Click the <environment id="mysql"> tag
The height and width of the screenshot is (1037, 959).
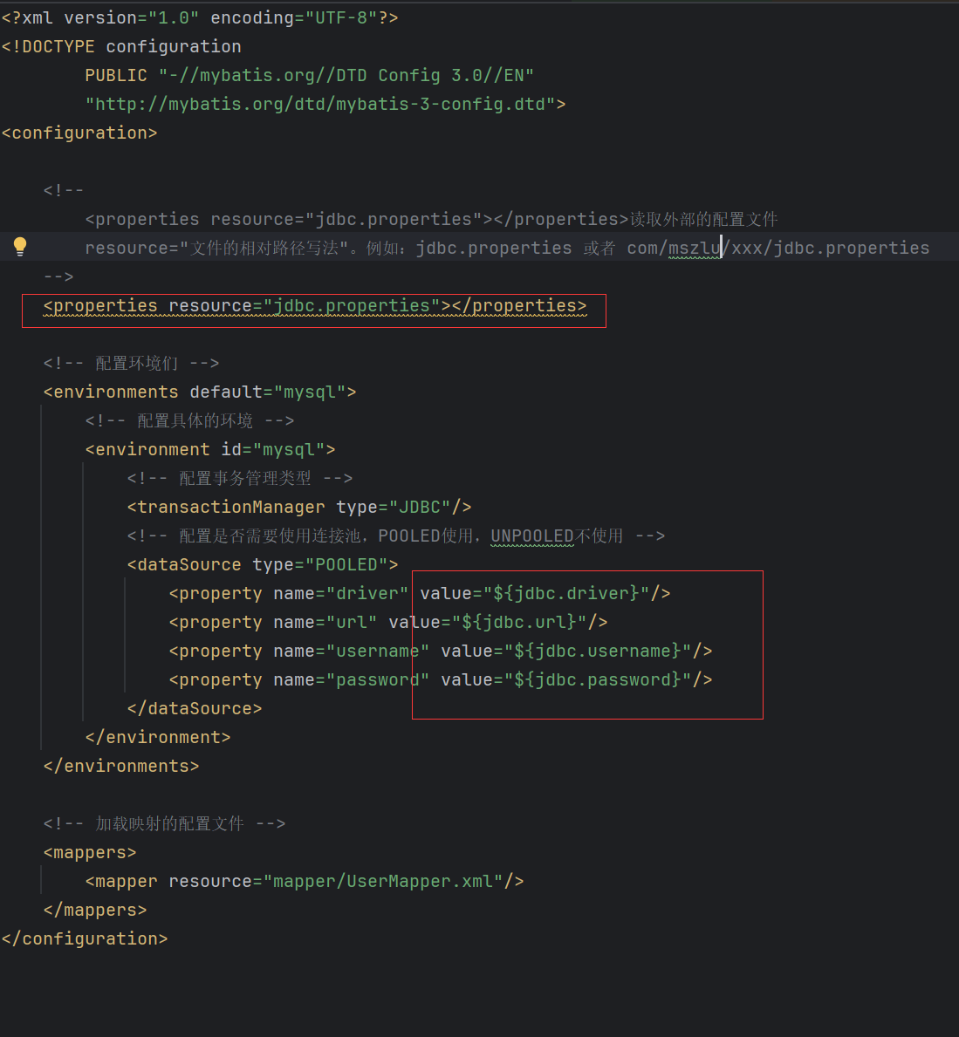pos(210,450)
